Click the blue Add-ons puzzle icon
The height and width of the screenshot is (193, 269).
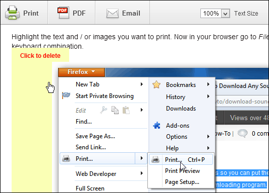156,125
